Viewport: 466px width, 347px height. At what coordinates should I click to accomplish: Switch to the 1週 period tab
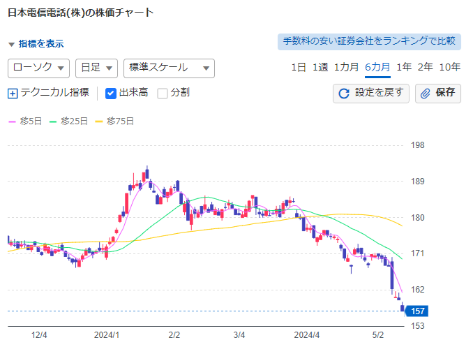pyautogui.click(x=320, y=68)
